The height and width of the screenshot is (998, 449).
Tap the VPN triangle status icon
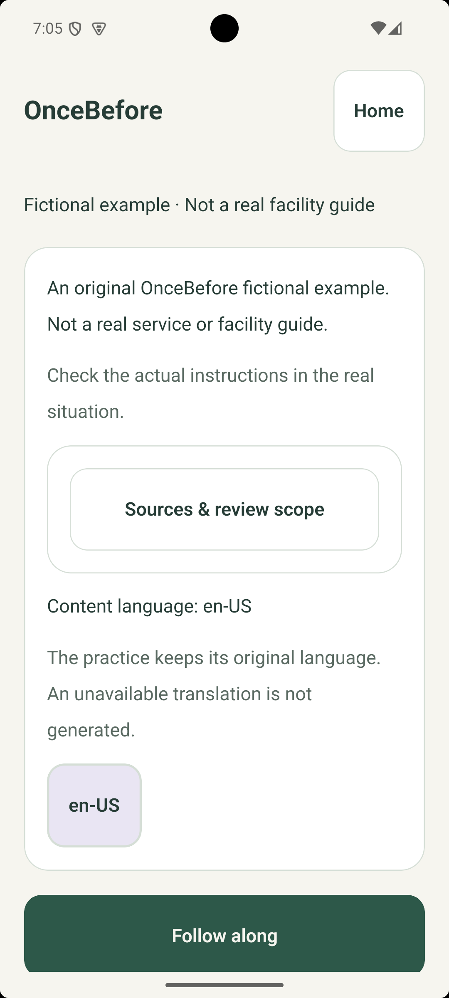[99, 29]
